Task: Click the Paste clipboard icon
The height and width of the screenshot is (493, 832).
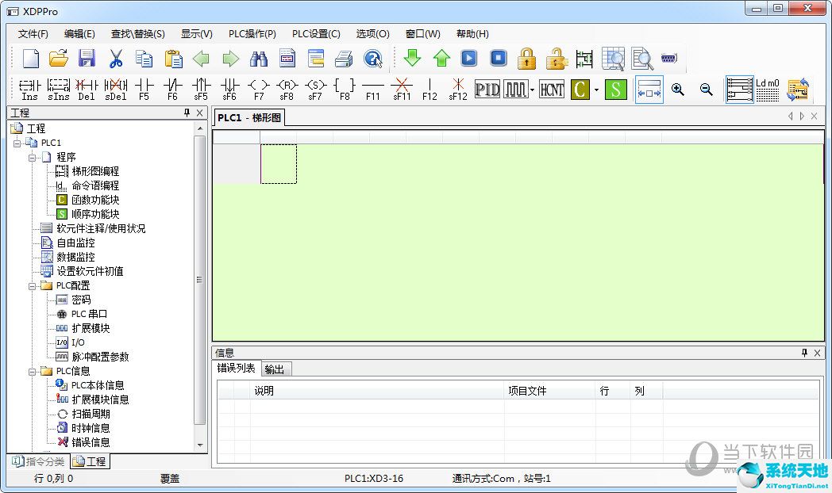Action: [174, 58]
